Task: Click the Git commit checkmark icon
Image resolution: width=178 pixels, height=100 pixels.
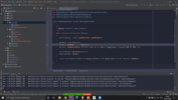Action: point(164,5)
